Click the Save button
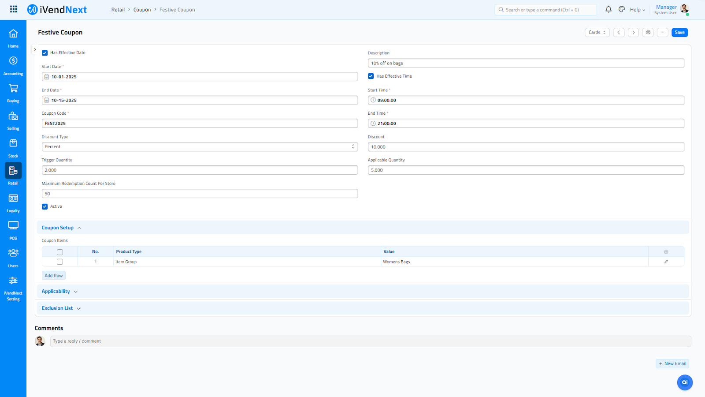705x397 pixels. click(679, 32)
